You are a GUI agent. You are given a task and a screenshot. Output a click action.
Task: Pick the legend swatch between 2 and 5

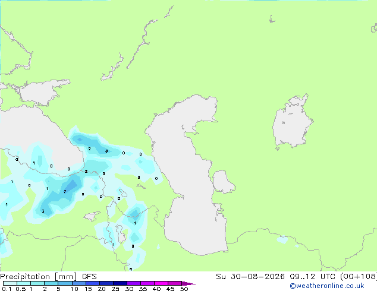coord(51,283)
